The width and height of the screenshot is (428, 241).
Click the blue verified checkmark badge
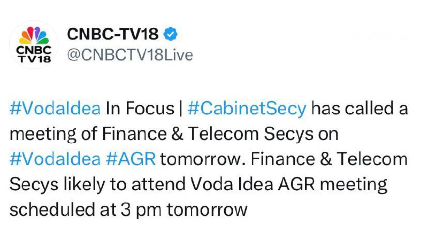pos(171,34)
